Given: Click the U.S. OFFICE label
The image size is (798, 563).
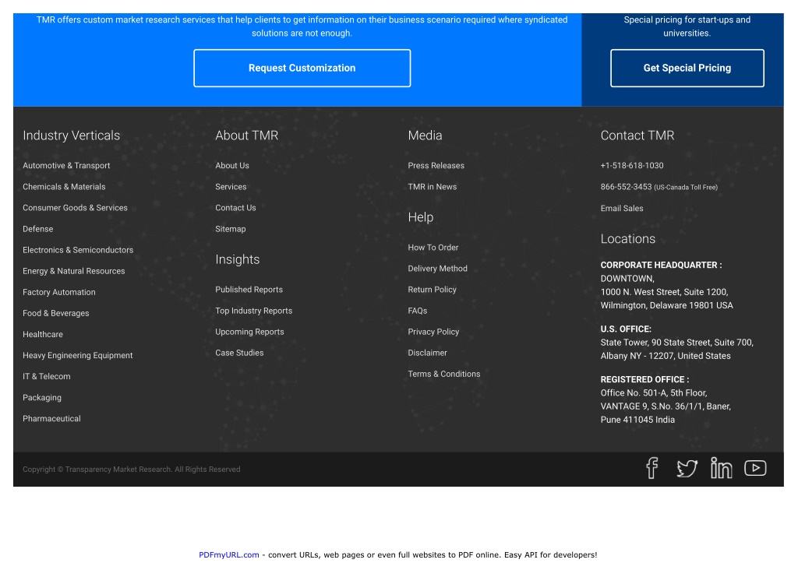Looking at the screenshot, I should coord(626,329).
